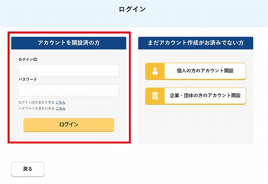Click the アカウントを開設済の方 header
268x184 pixels.
tap(69, 43)
